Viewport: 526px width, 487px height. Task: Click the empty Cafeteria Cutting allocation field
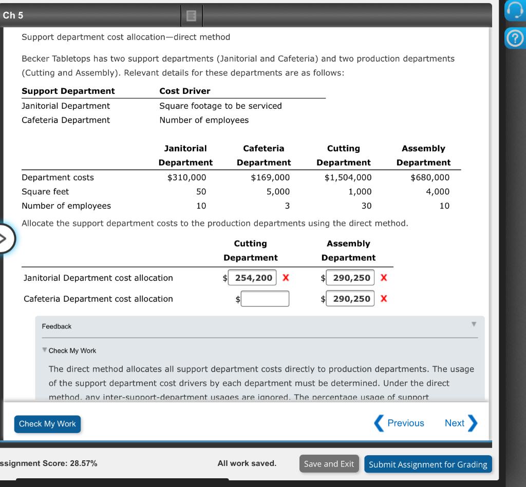click(x=266, y=299)
